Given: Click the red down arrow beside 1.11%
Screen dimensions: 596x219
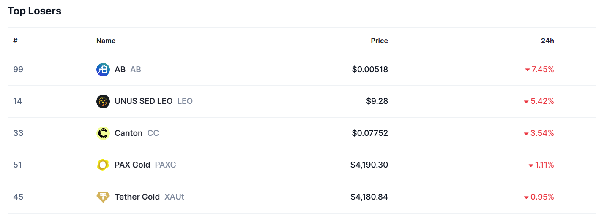Looking at the screenshot, I should tap(531, 165).
